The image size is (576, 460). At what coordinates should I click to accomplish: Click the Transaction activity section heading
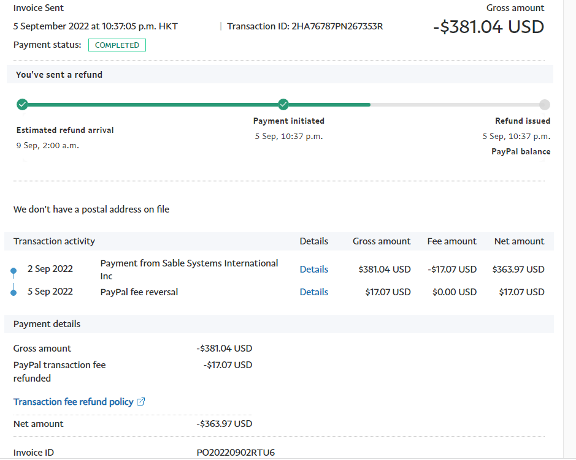(x=54, y=241)
